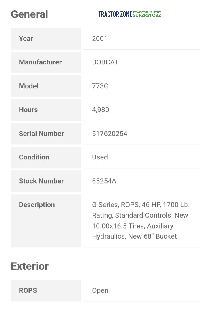The height and width of the screenshot is (310, 207).
Task: Click the 2001 year value
Action: point(99,39)
